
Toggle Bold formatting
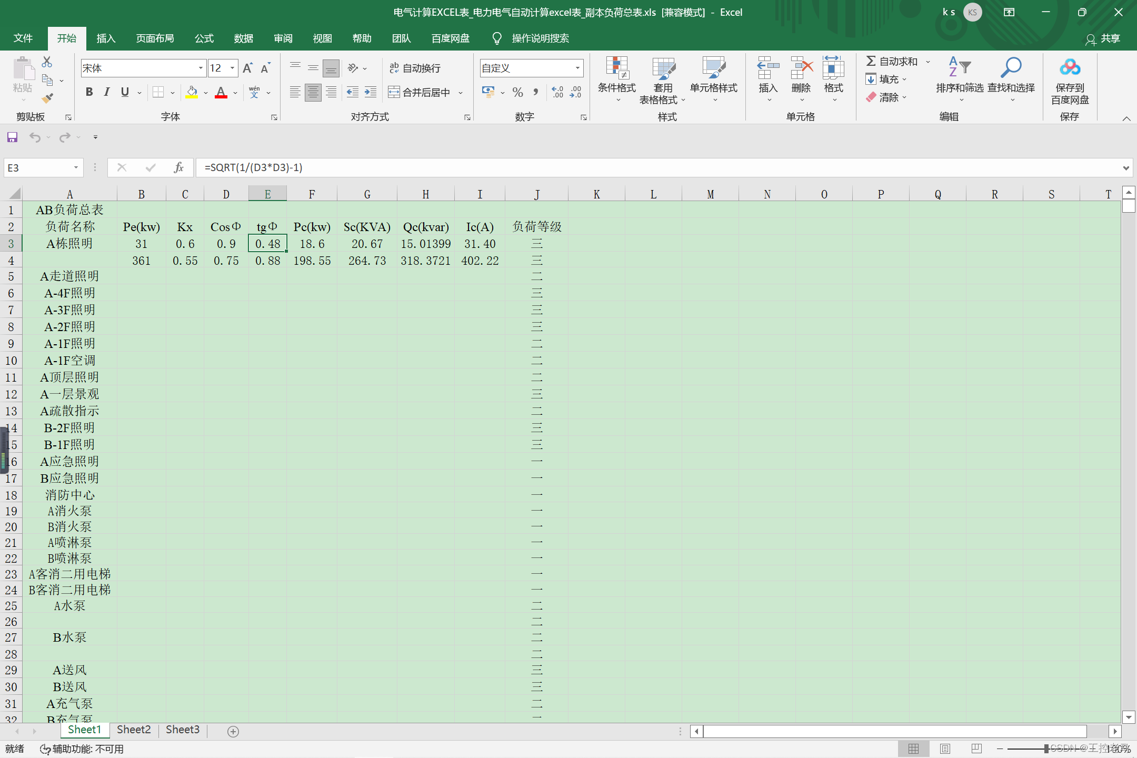(89, 92)
